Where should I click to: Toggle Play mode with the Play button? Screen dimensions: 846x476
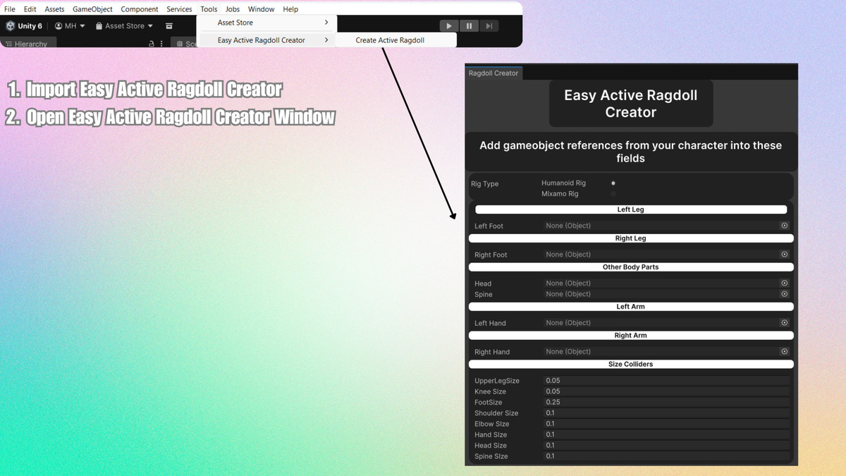tap(449, 25)
